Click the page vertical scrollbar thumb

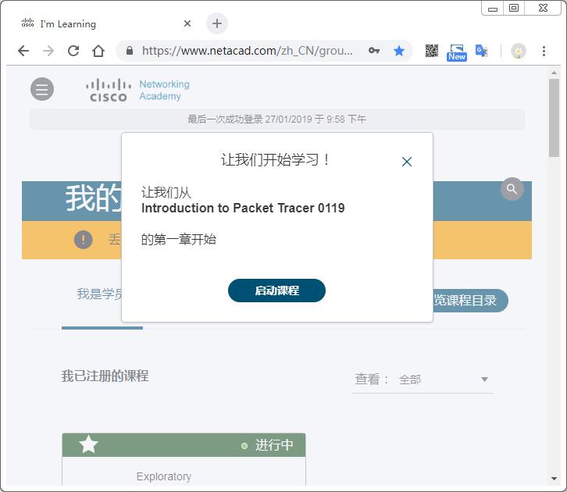click(554, 118)
